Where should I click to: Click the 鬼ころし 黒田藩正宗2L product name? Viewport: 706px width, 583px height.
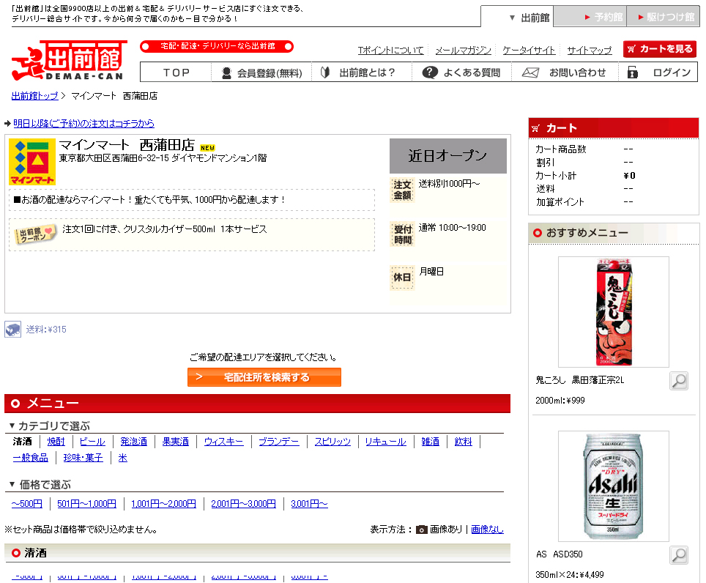coord(580,380)
